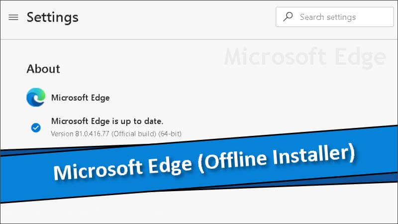This screenshot has height=224, width=398.
Task: Open the hamburger navigation menu
Action: (13, 17)
